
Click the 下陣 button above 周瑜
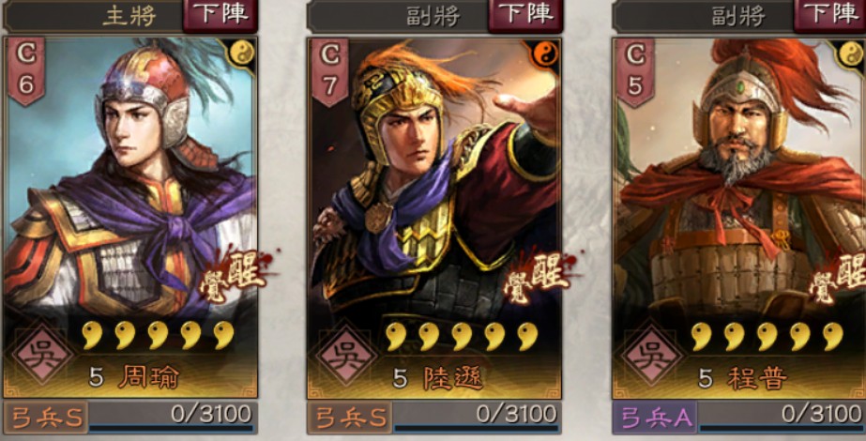[220, 15]
